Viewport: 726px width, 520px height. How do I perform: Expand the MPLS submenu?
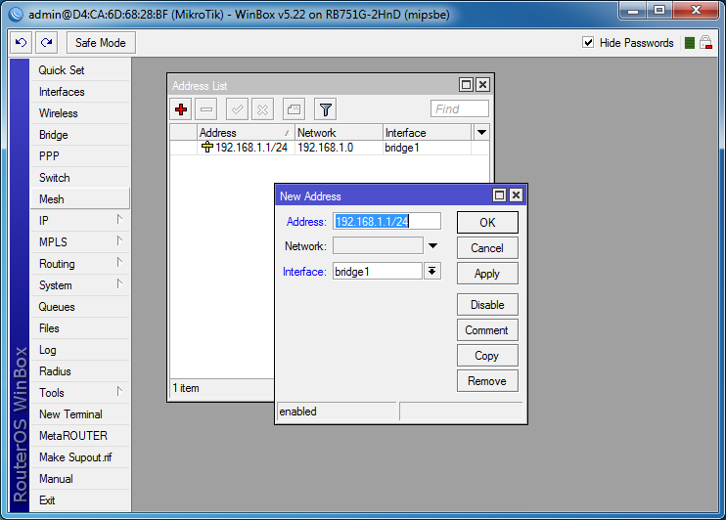click(x=119, y=240)
